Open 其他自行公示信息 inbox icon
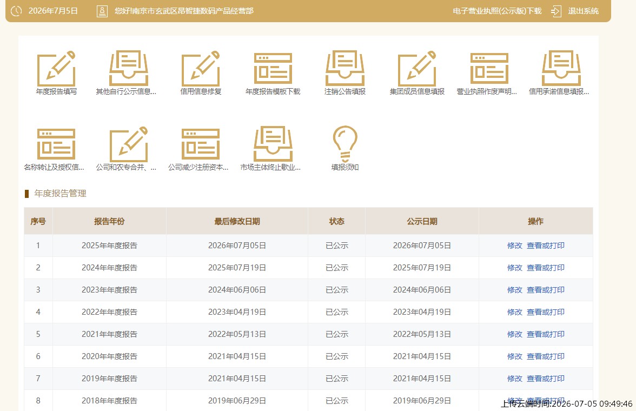The height and width of the screenshot is (411, 636). 129,69
